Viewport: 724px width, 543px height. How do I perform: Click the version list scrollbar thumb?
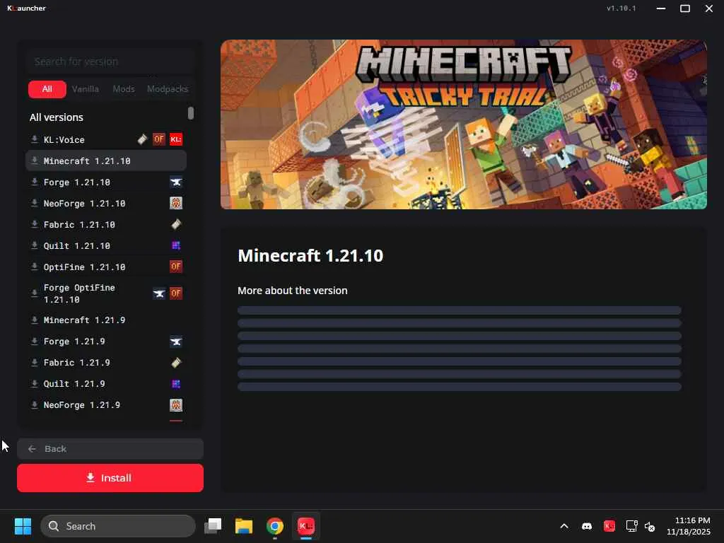191,113
